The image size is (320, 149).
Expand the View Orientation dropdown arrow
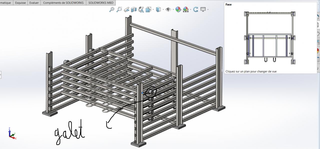point(153,10)
